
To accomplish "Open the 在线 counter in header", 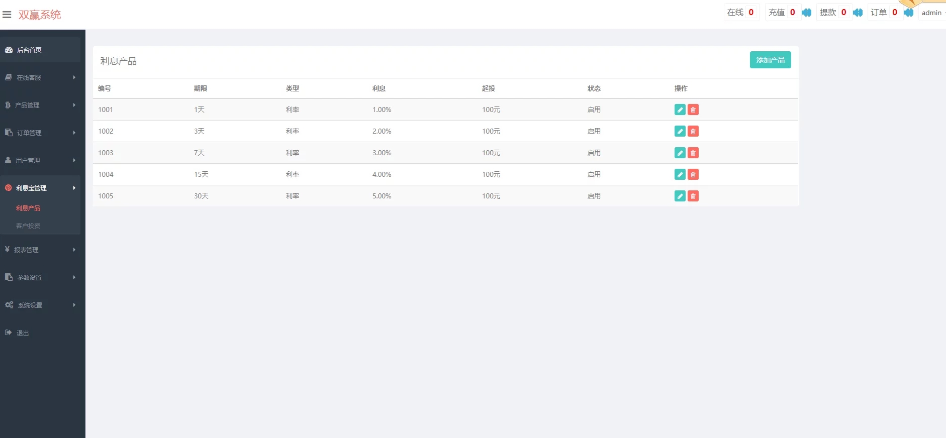I will tap(740, 13).
